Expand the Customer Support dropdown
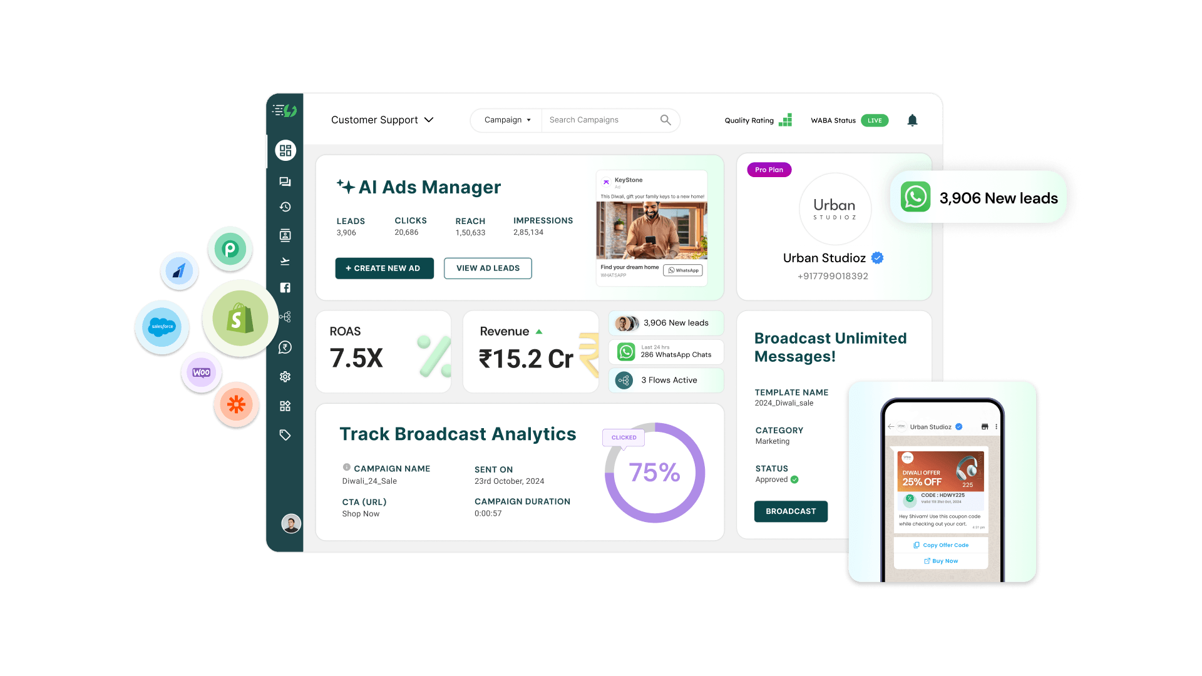 click(x=430, y=120)
